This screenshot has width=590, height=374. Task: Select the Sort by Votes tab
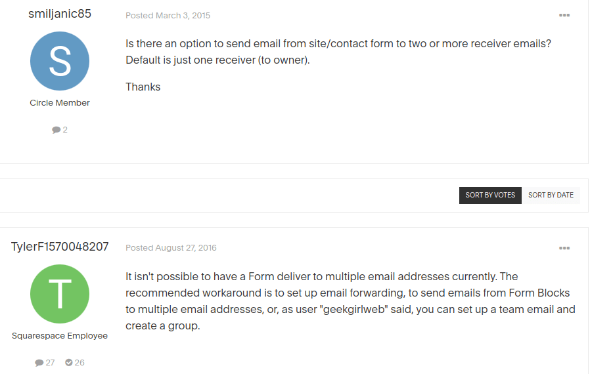click(490, 195)
